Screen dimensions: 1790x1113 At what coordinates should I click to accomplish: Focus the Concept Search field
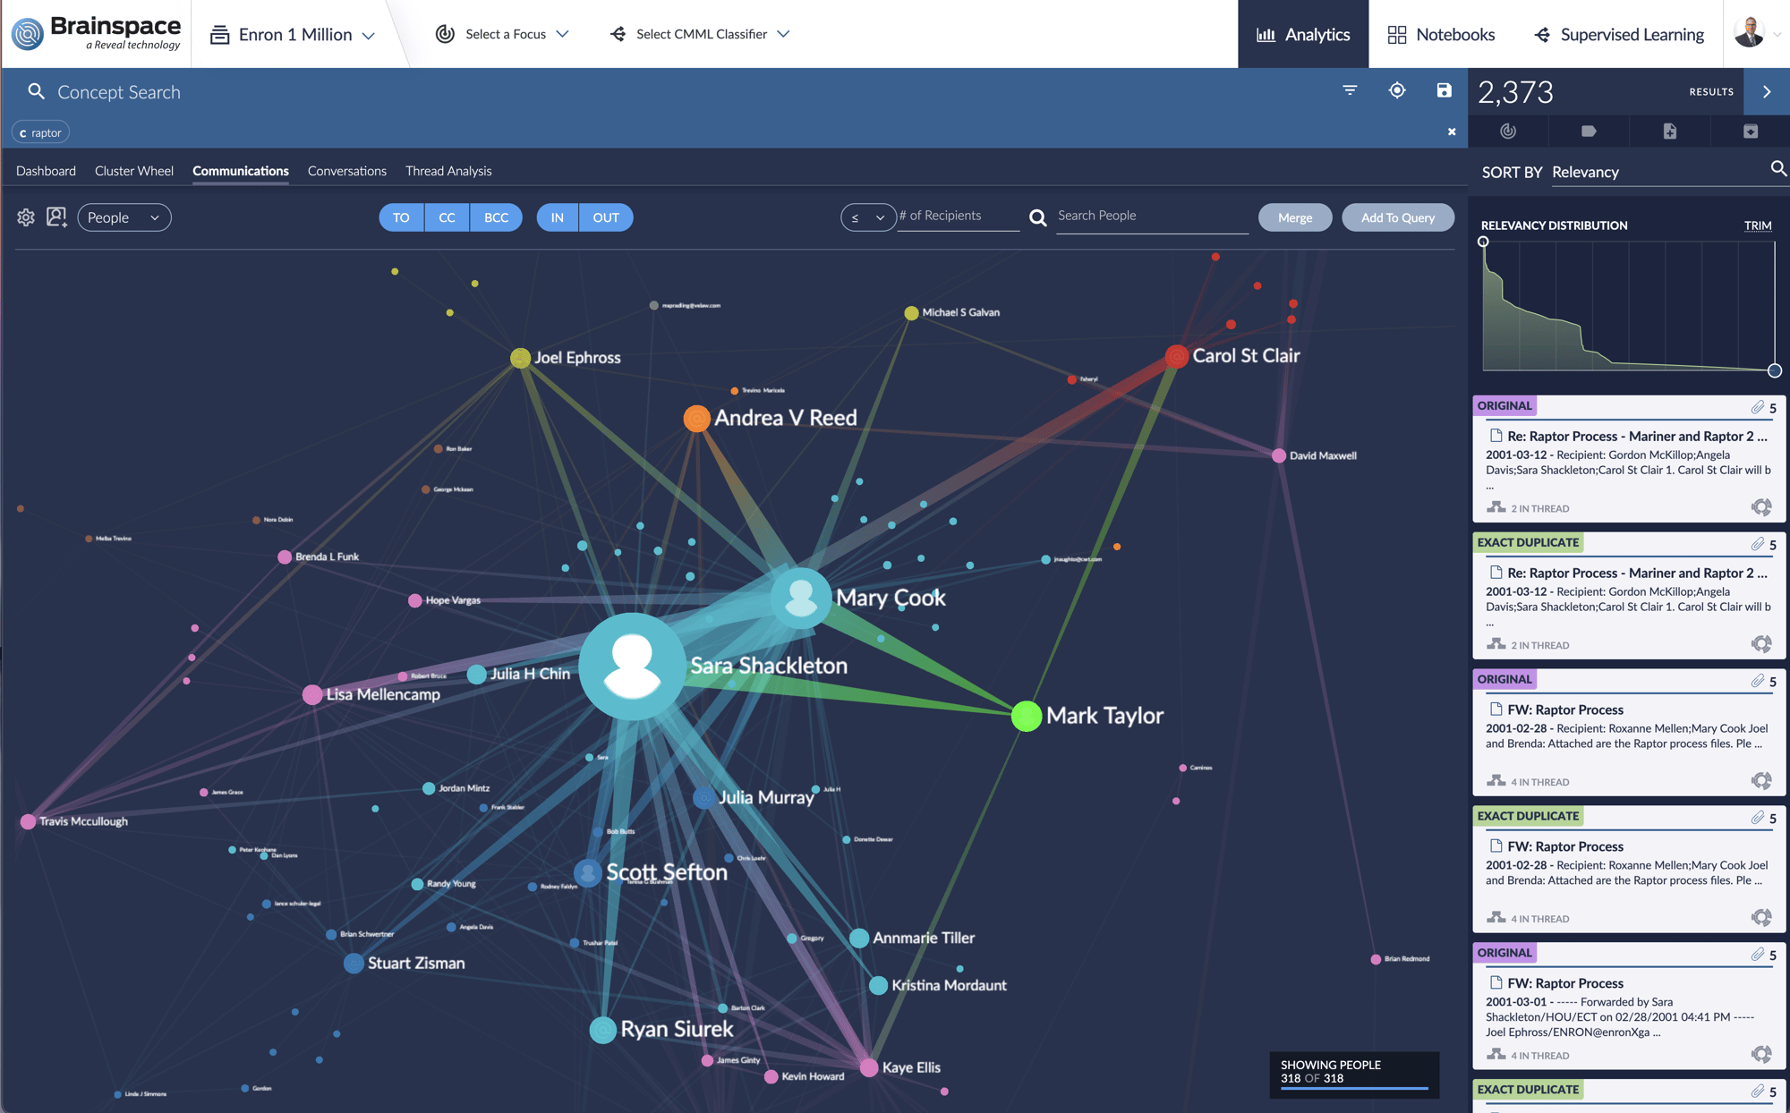[x=680, y=92]
